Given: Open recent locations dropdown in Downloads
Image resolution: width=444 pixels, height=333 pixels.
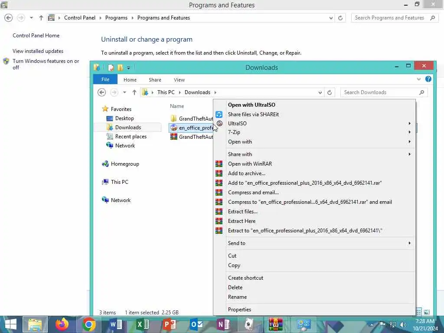Looking at the screenshot, I should click(124, 92).
